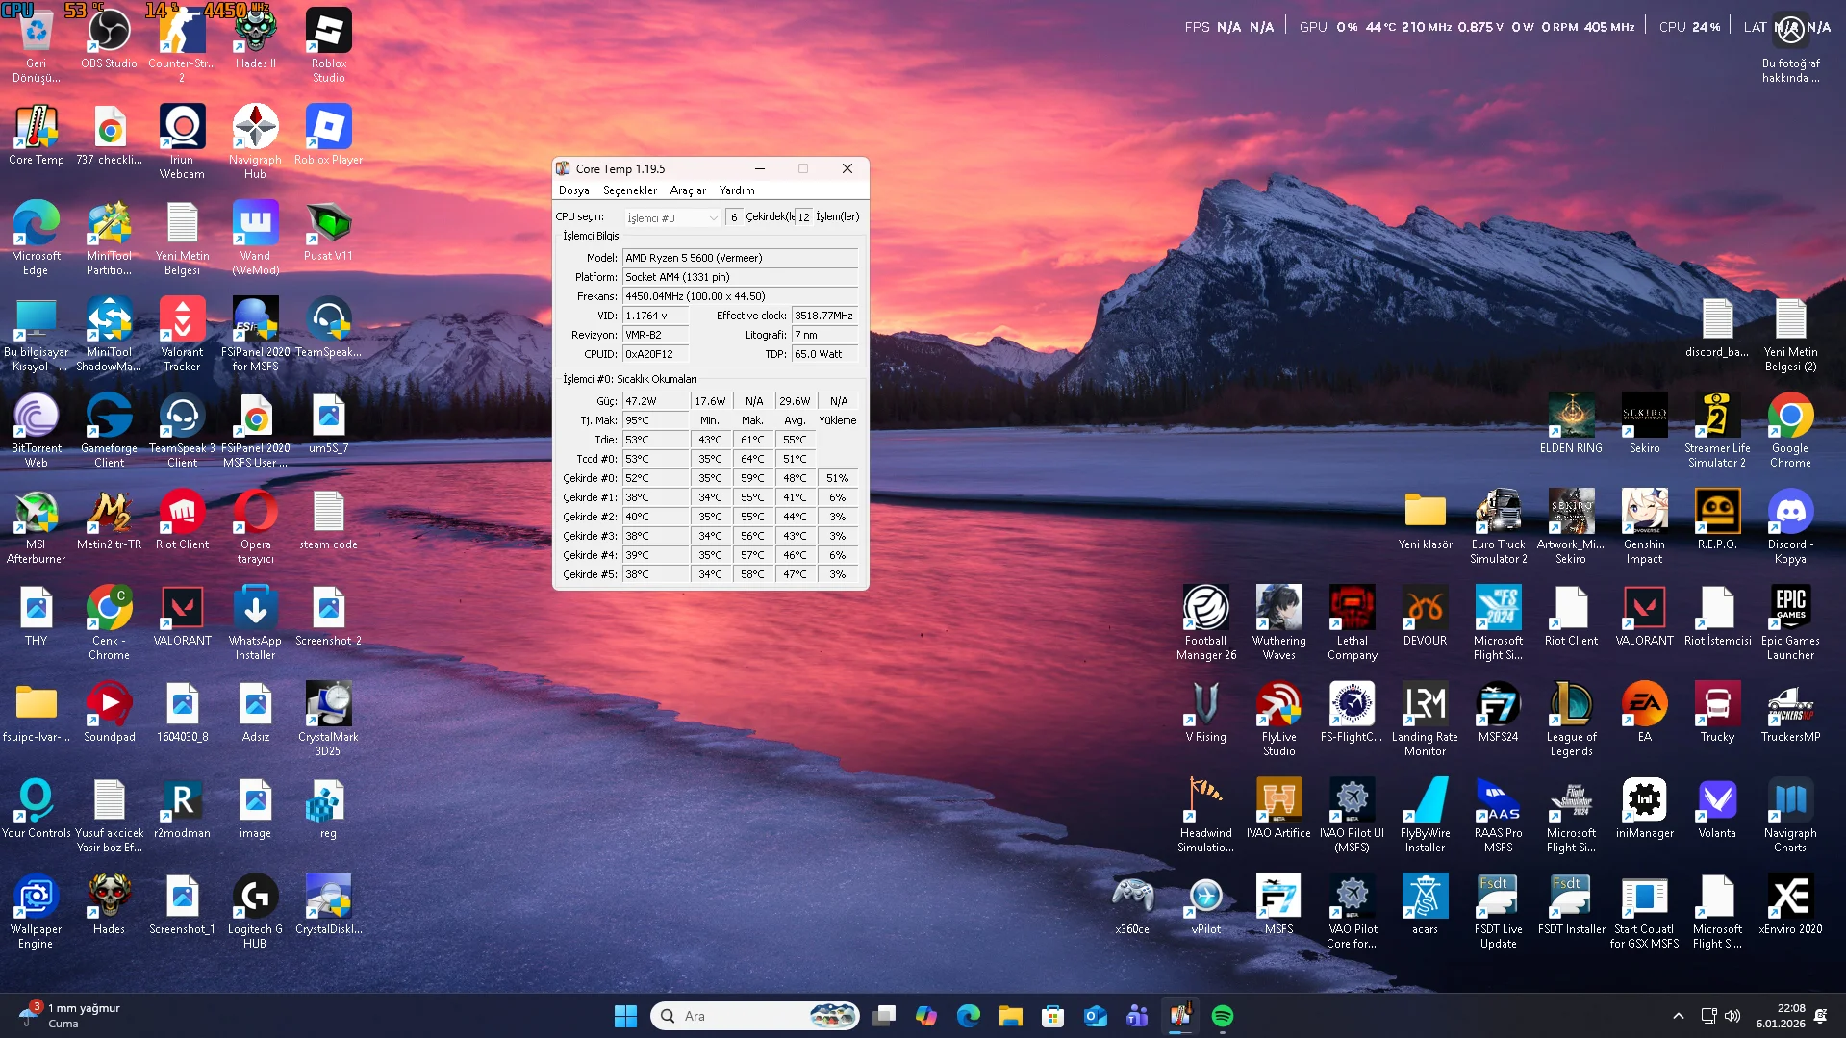Open Spotify from the taskbar
The width and height of the screenshot is (1846, 1038).
[1222, 1016]
